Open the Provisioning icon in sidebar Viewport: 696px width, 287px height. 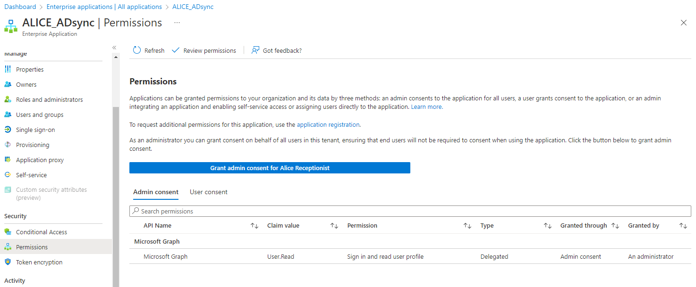click(8, 145)
